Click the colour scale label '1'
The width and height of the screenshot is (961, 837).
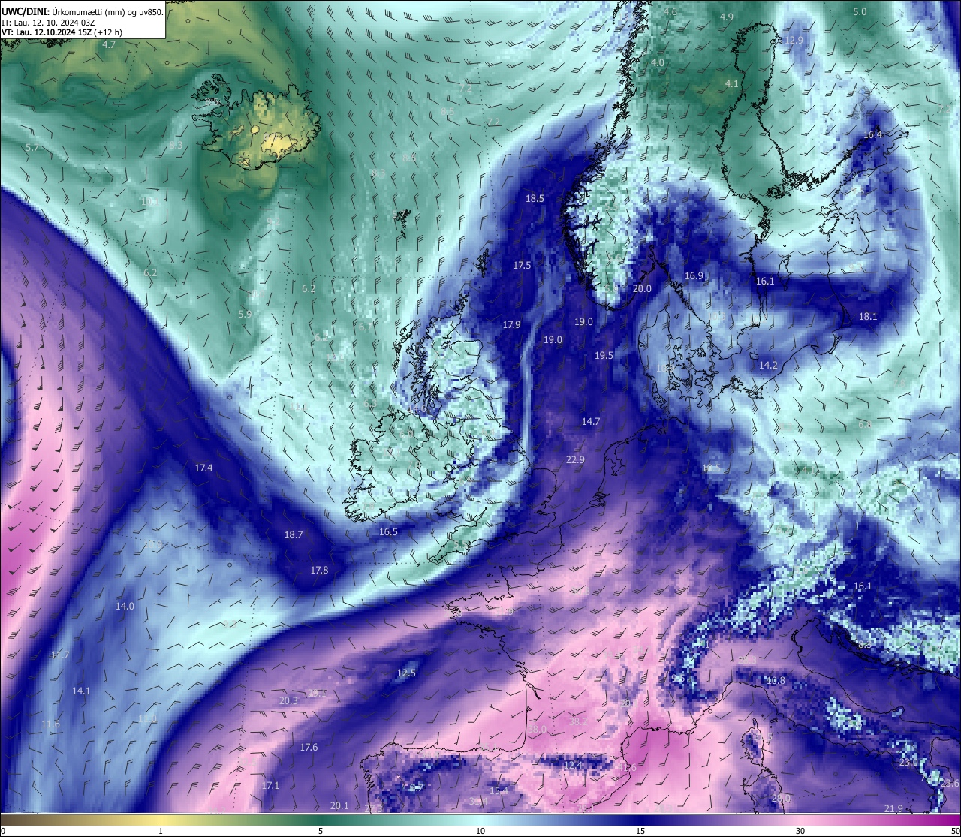point(161,831)
